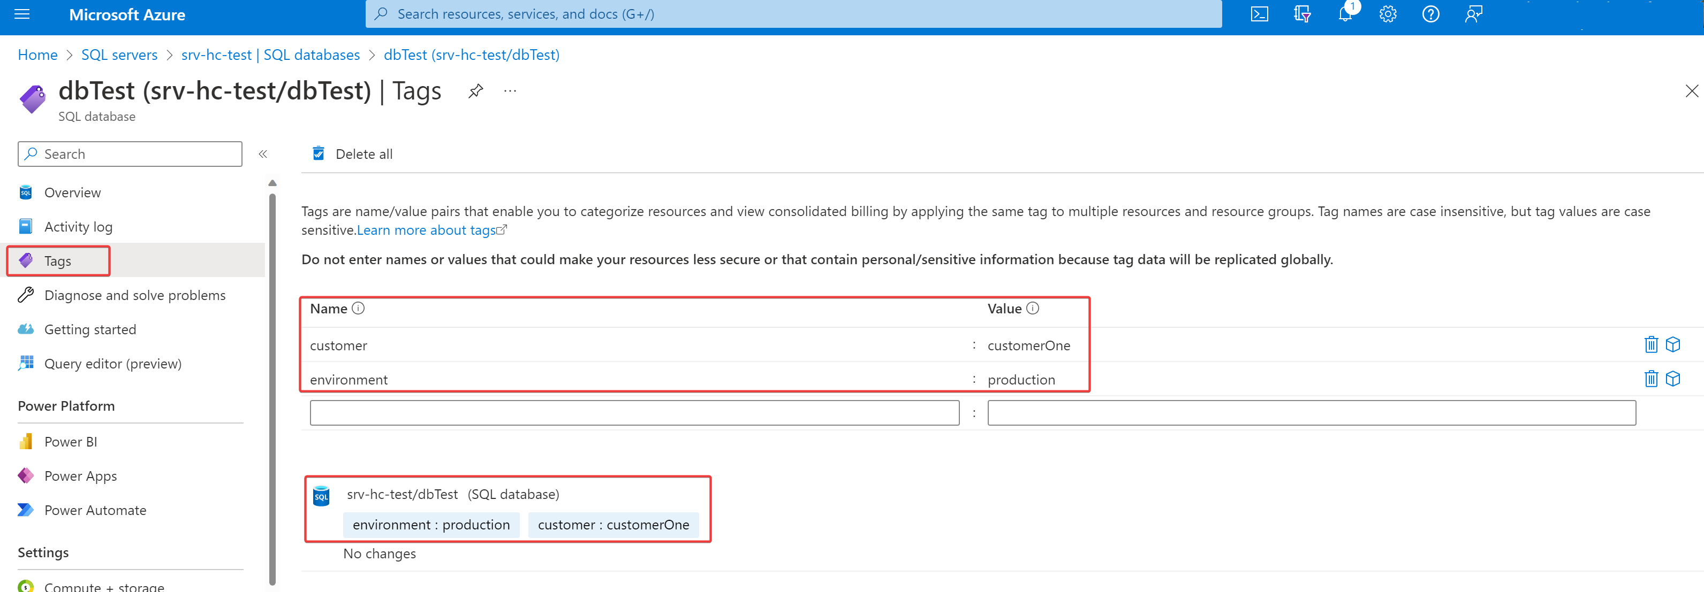Click the Delete all button
The image size is (1704, 592).
[x=353, y=154]
